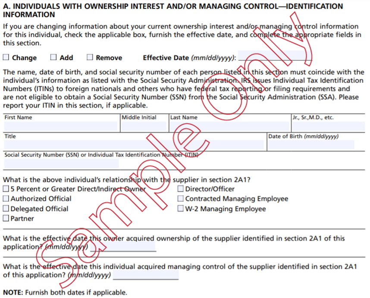Check the W-2 Managing Employee box

click(x=180, y=208)
